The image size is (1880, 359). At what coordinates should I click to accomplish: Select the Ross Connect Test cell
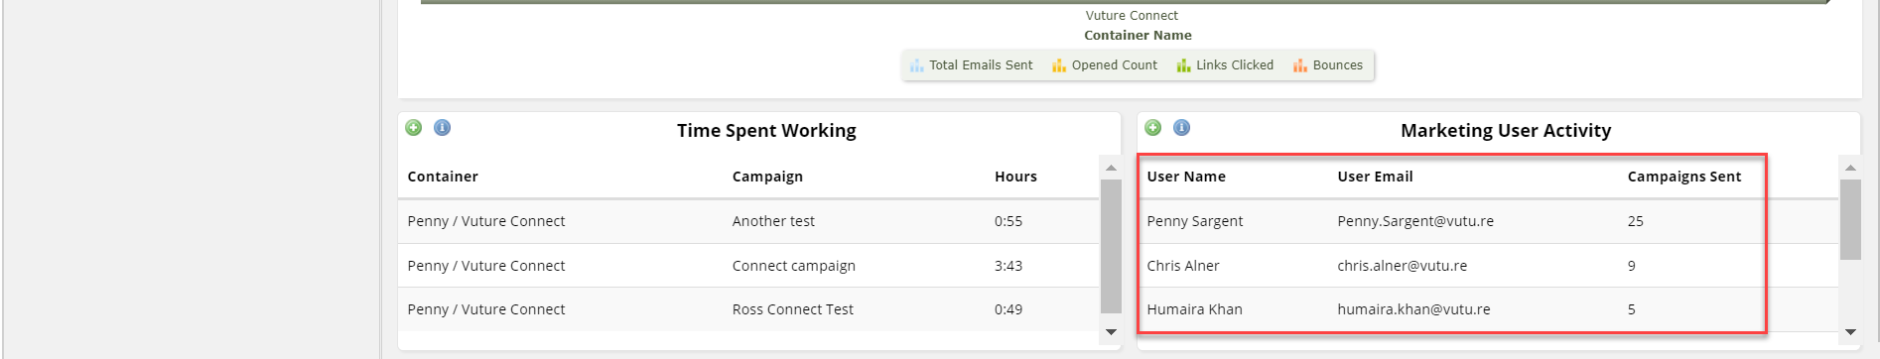pos(793,309)
